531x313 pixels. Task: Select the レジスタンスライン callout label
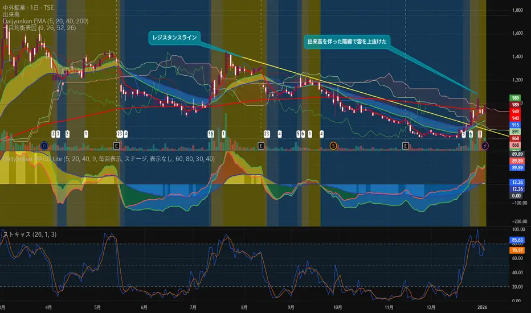(x=174, y=38)
